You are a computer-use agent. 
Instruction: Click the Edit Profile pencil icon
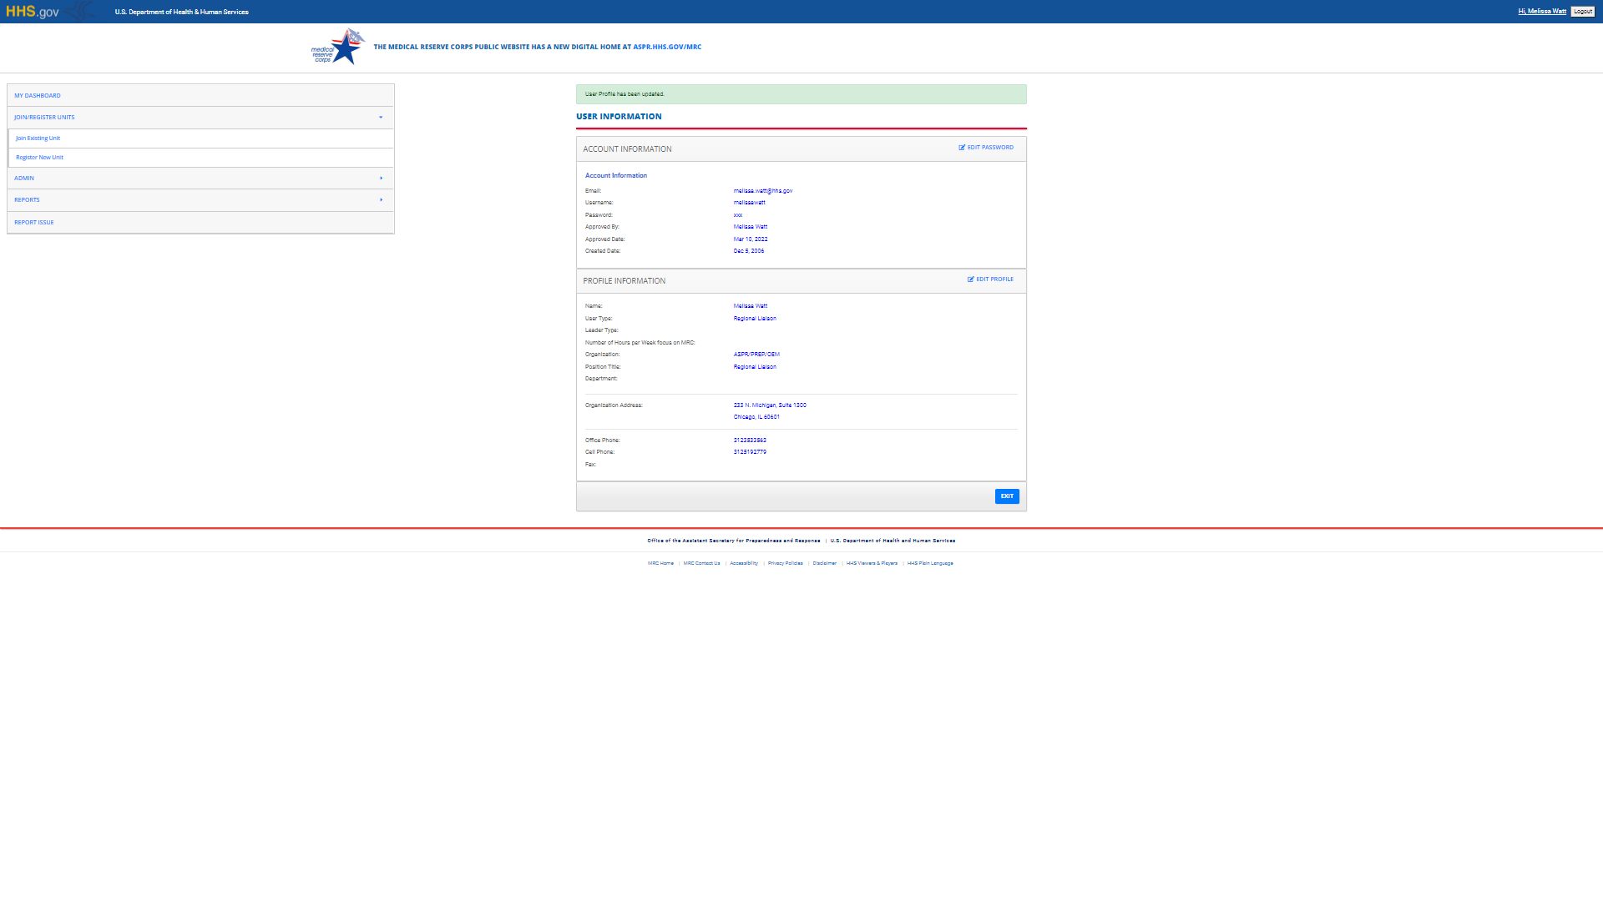971,279
